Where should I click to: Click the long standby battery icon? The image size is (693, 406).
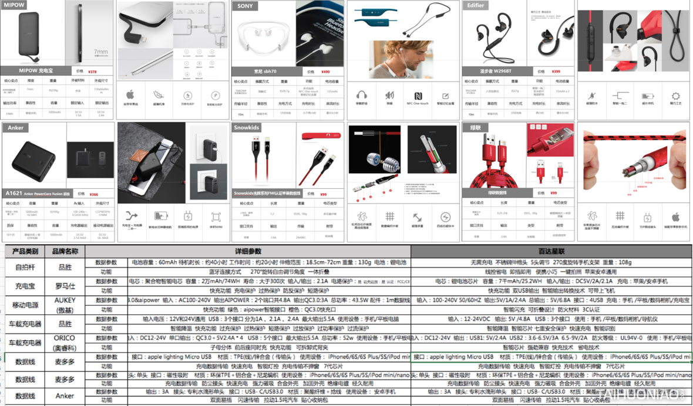tap(647, 96)
